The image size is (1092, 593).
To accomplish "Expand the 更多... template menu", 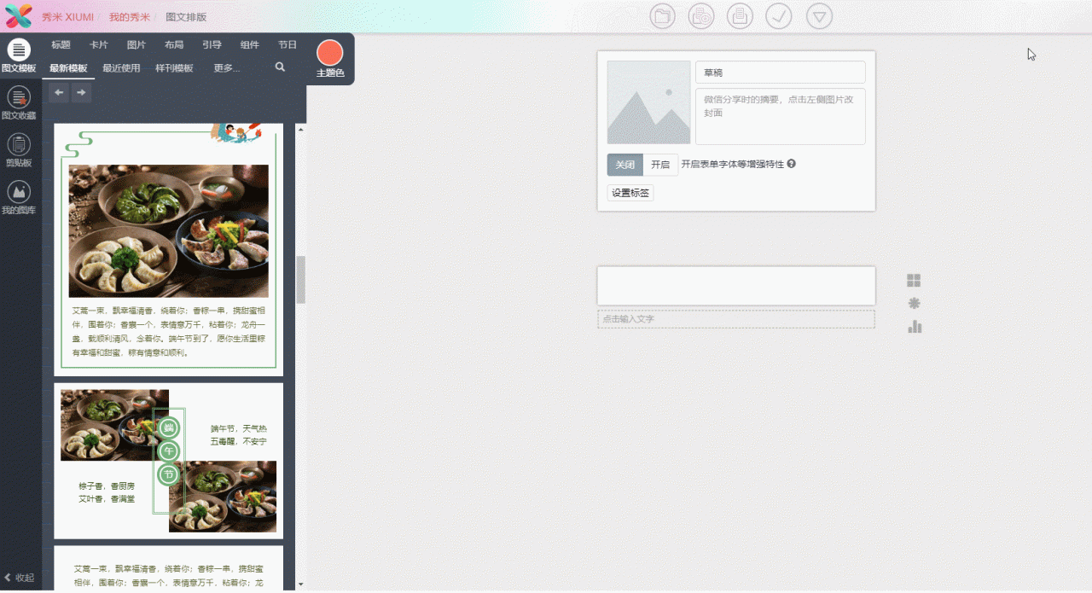I will 226,68.
